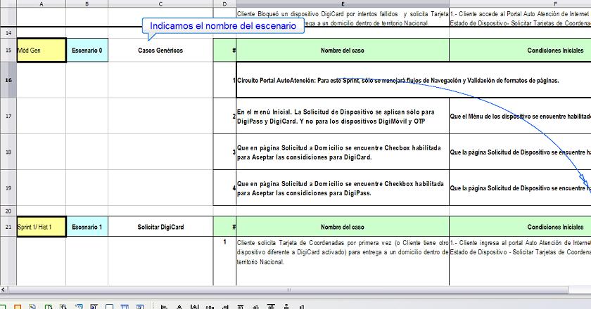This screenshot has width=591, height=309.
Task: Select column F header
Action: tap(520, 4)
